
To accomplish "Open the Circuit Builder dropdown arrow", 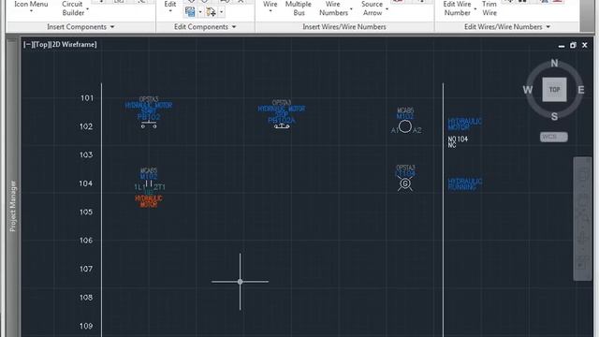I will (x=87, y=8).
